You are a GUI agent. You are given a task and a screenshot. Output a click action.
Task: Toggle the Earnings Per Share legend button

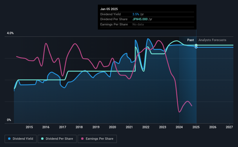point(97,139)
